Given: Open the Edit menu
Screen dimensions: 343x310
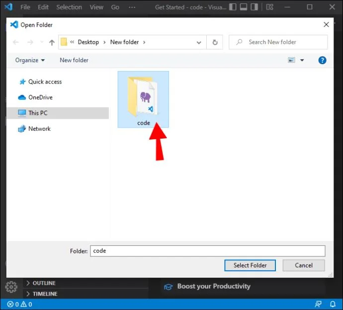Looking at the screenshot, I should tap(43, 7).
